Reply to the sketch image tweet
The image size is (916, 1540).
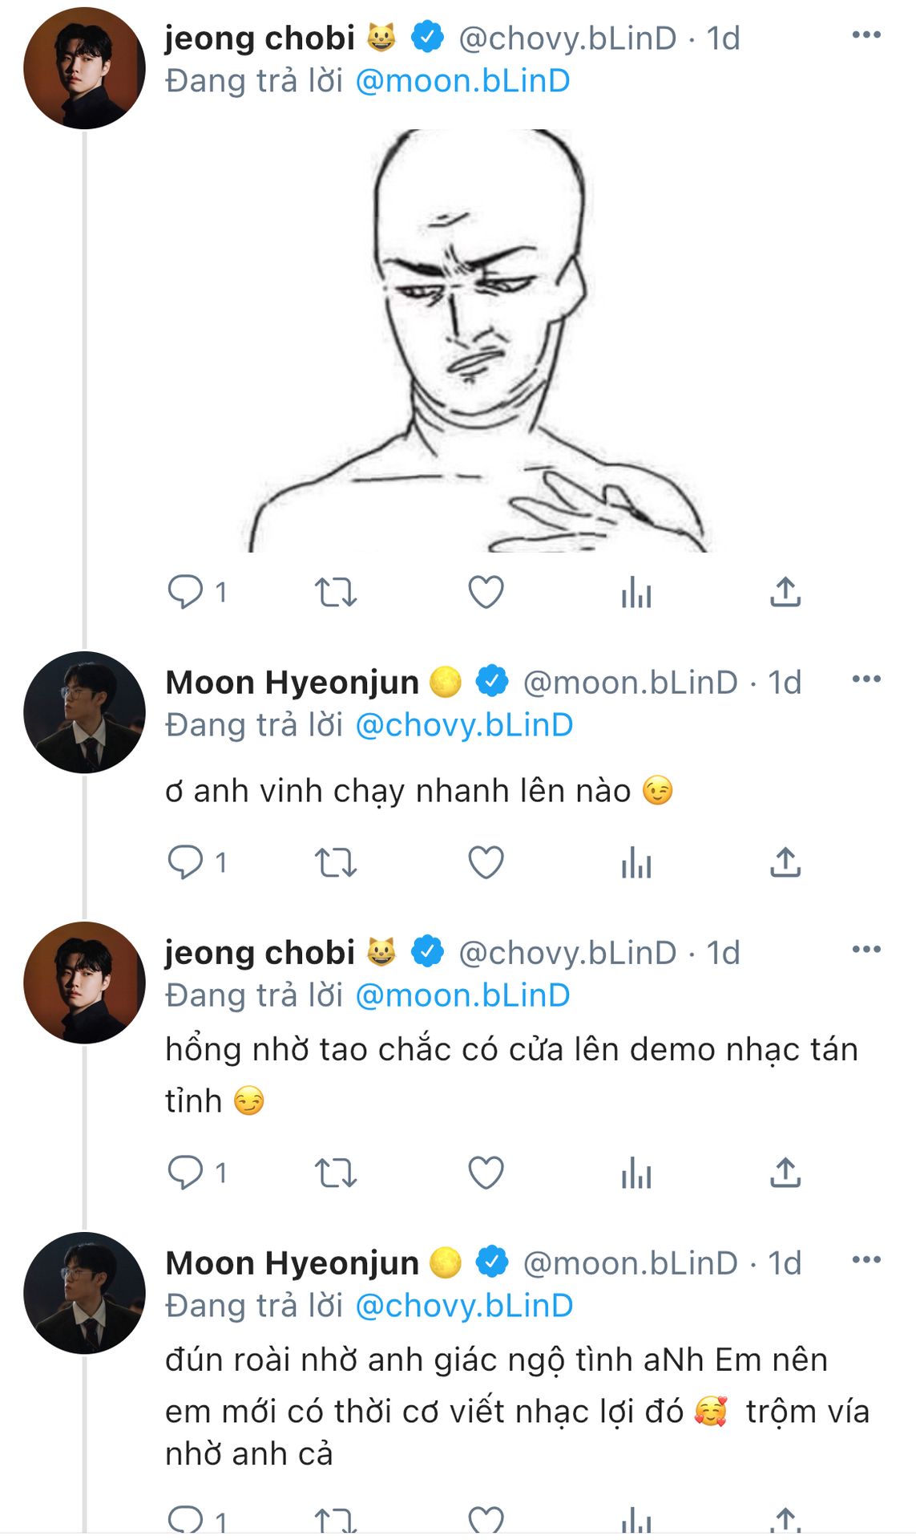(x=185, y=593)
